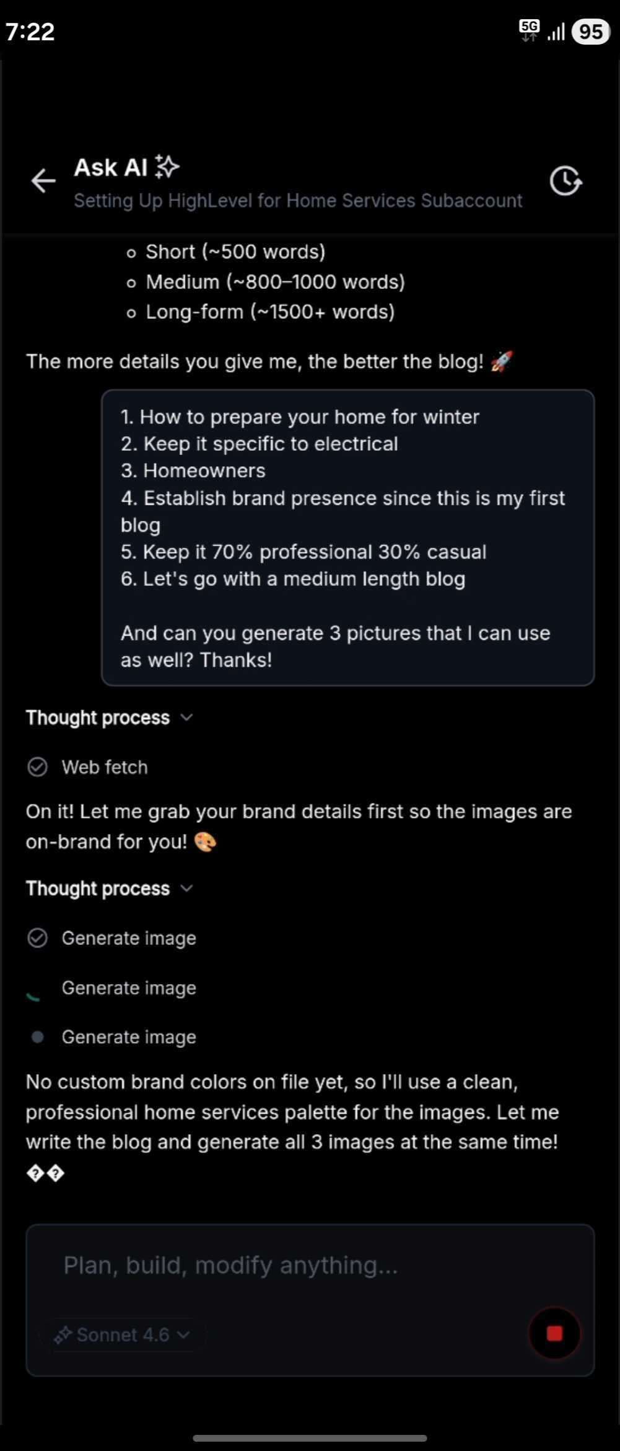Collapse the second Thought process chevron
620x1451 pixels.
tap(186, 889)
